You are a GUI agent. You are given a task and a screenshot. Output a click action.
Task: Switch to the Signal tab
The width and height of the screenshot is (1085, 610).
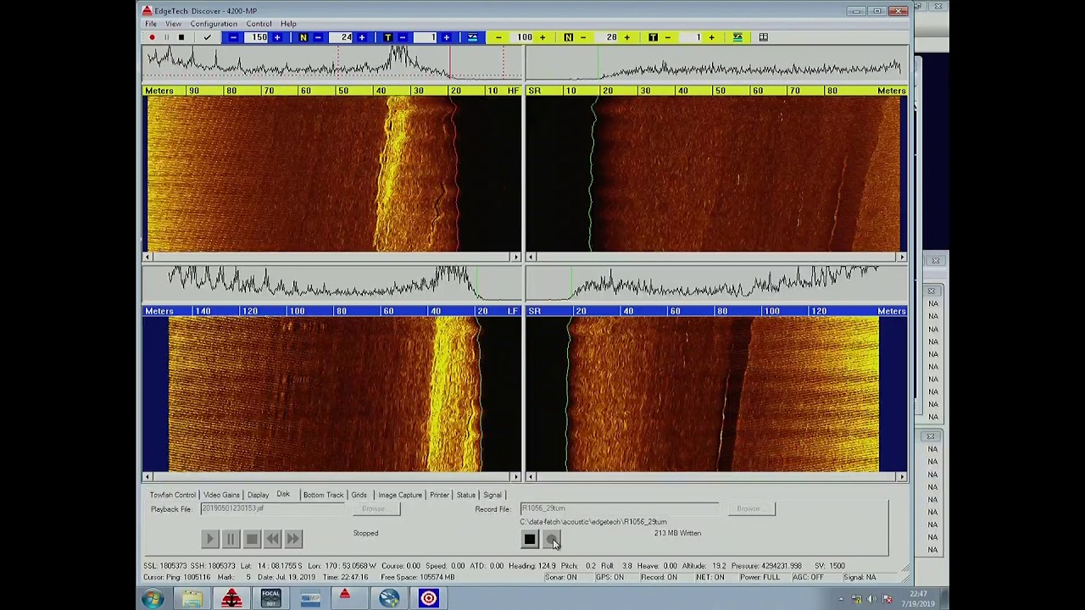(492, 495)
